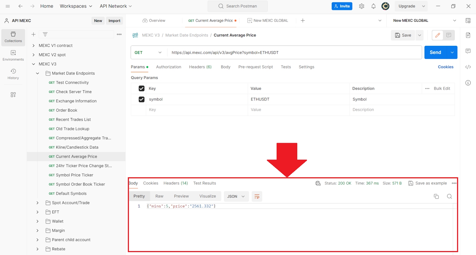Open the Workspaces dropdown
This screenshot has width=476, height=255.
[x=76, y=6]
